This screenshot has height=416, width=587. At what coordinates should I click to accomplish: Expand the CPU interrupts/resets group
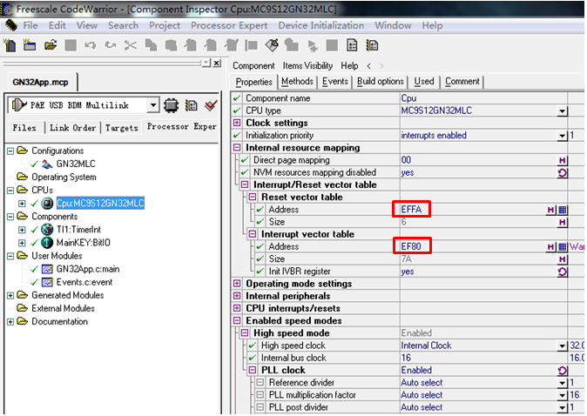click(x=237, y=308)
